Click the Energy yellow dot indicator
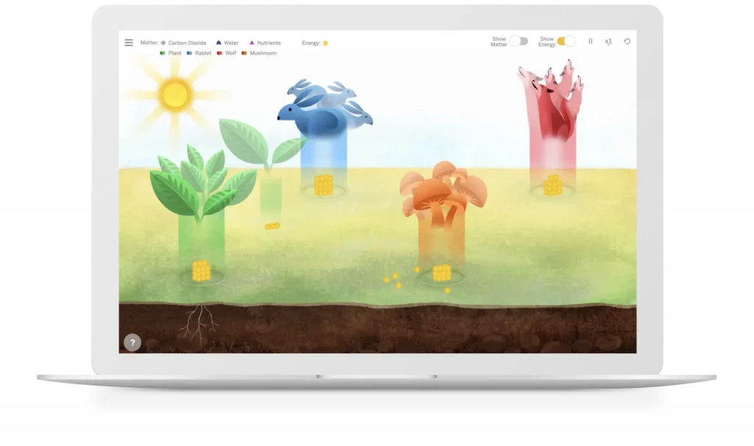 [325, 43]
